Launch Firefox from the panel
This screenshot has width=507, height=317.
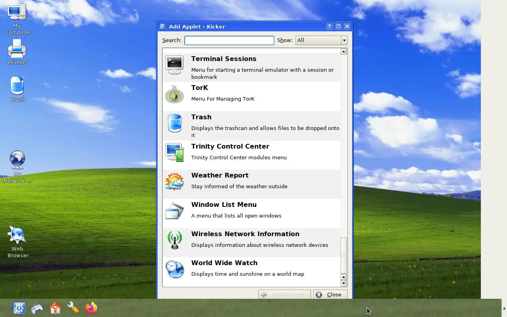91,308
